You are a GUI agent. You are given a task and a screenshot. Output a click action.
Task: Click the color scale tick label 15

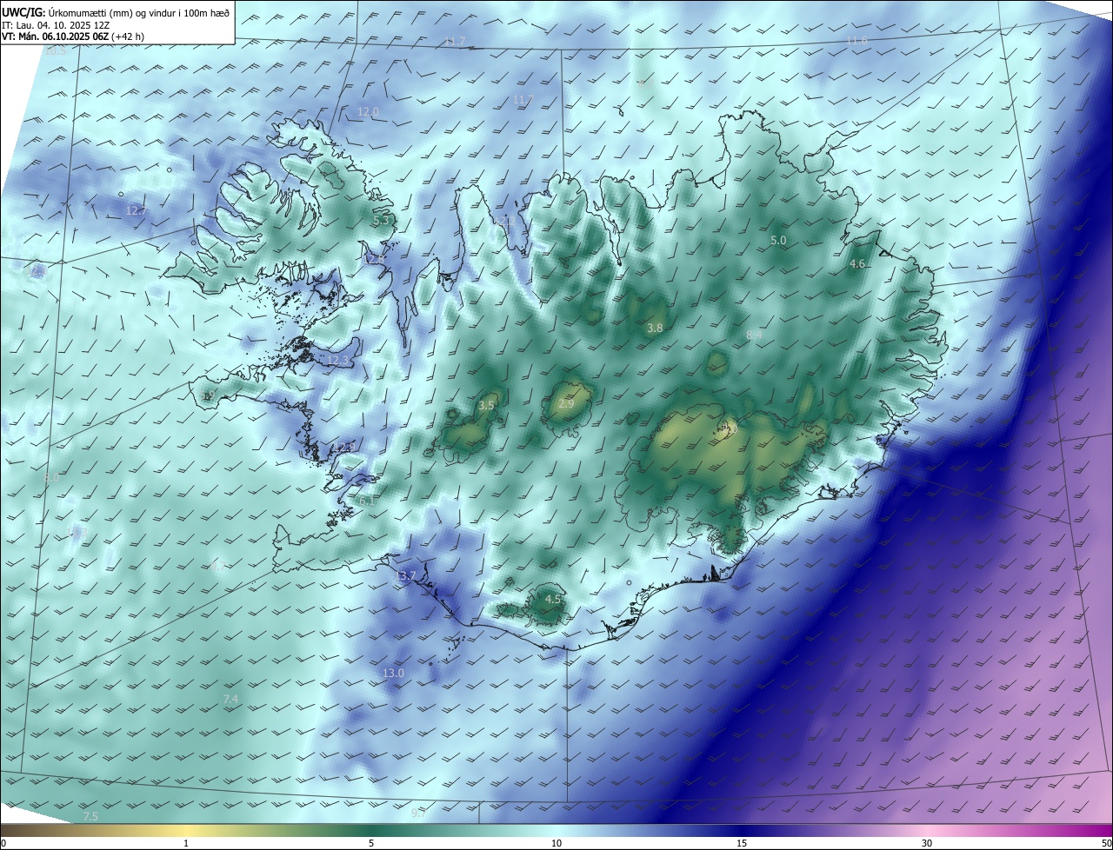tap(742, 843)
